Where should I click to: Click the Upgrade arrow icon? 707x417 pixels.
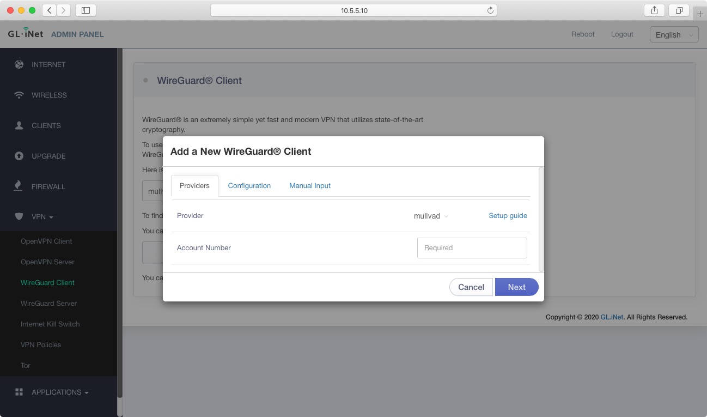pos(19,156)
